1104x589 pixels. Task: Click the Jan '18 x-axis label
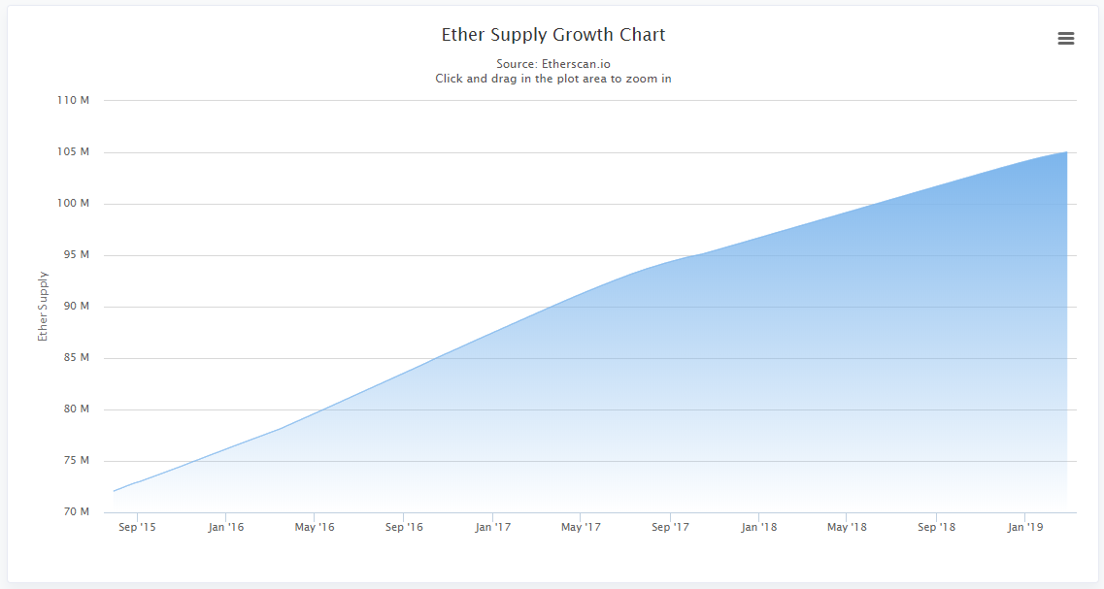pos(759,527)
